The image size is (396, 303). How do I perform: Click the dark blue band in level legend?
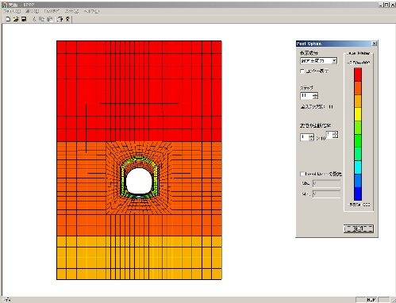pos(358,194)
